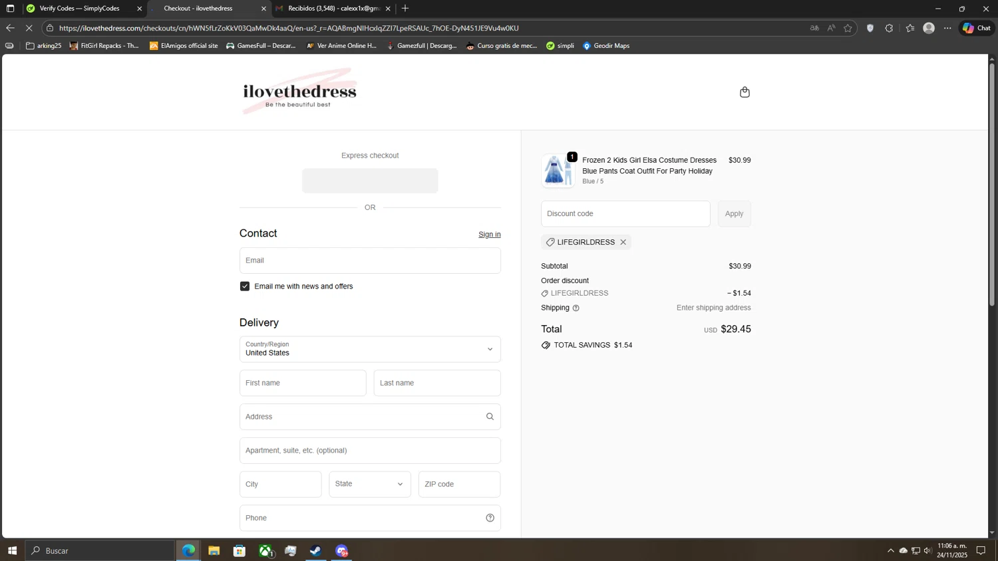Launch File Explorer from the taskbar
The image size is (998, 561).
click(214, 550)
